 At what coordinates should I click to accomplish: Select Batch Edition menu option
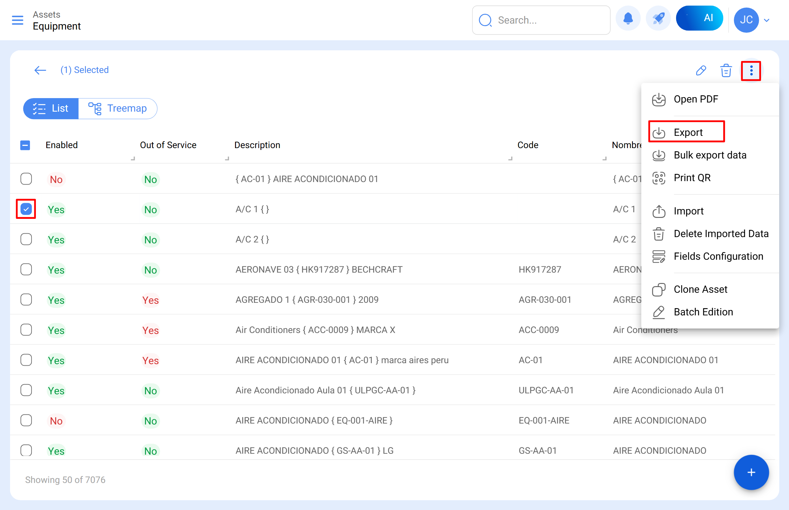(703, 312)
